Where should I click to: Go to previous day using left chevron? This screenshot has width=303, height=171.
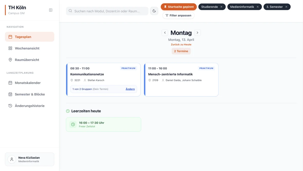click(x=165, y=33)
